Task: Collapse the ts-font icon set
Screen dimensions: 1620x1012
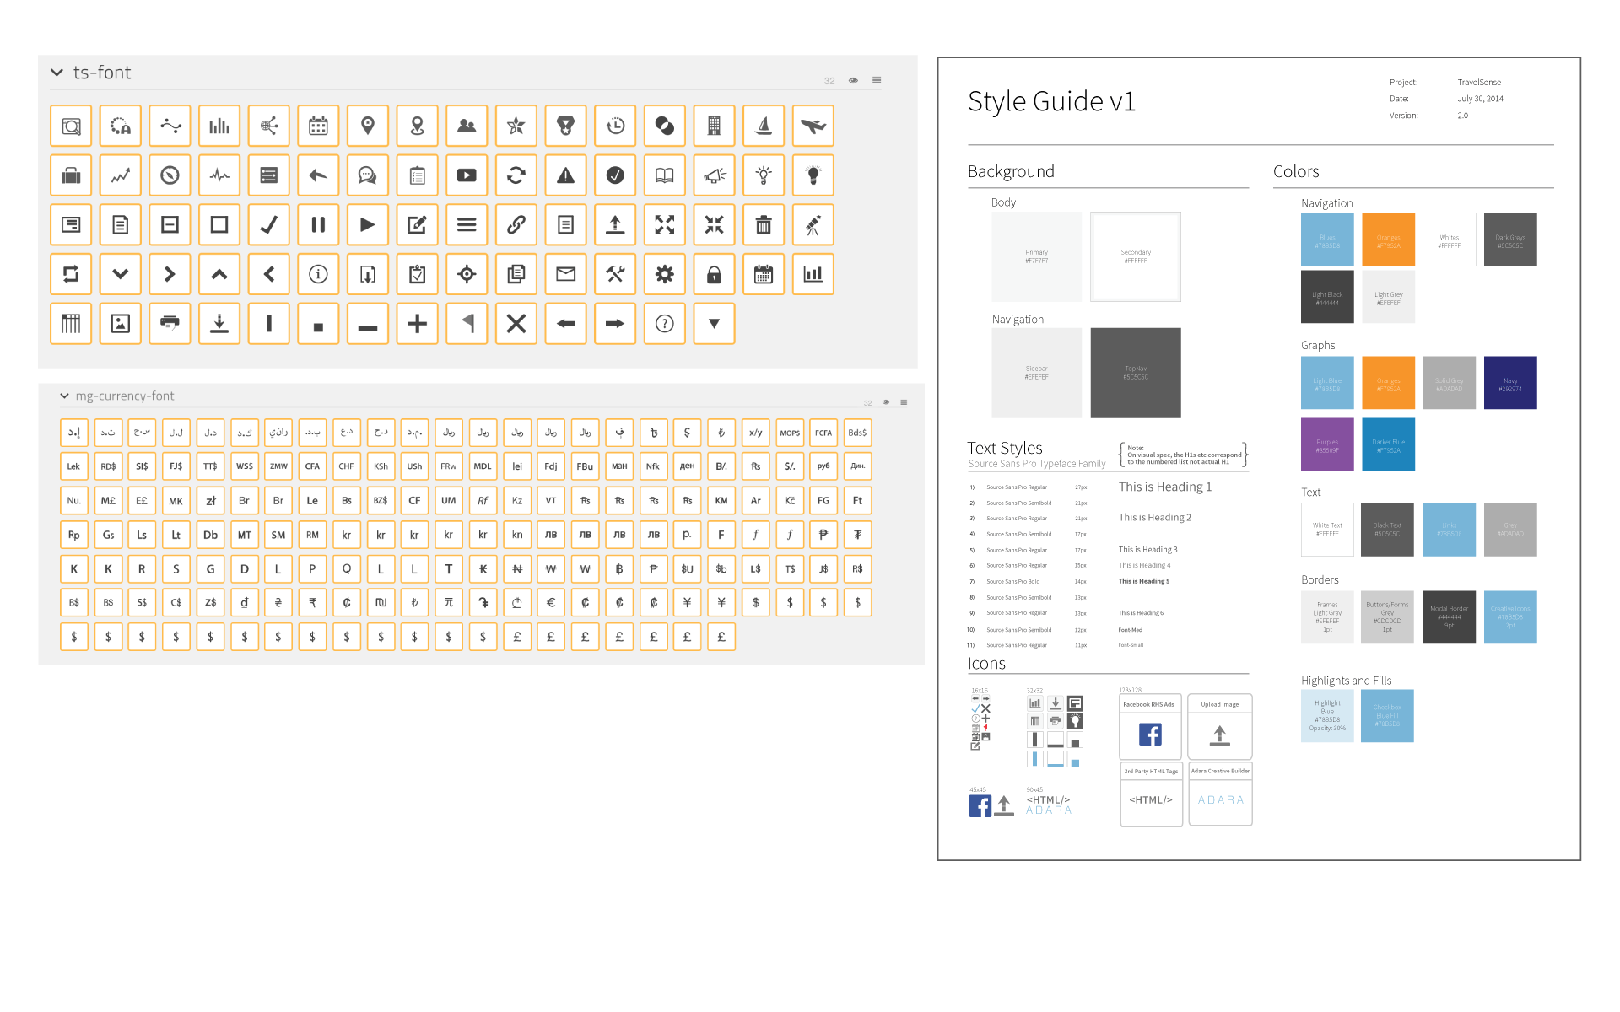Action: [57, 73]
